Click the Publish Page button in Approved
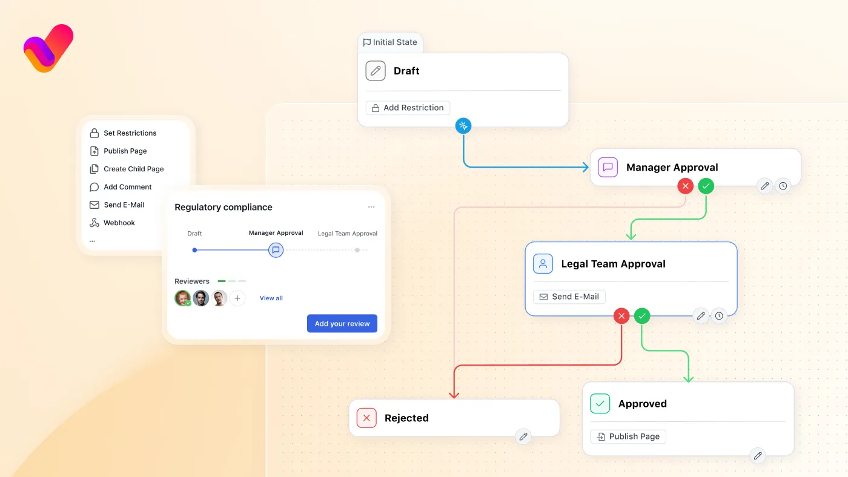The image size is (848, 477). tap(628, 436)
